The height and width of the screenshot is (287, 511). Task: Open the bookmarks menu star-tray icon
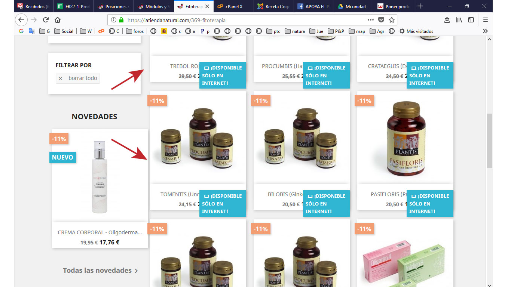pos(447,20)
